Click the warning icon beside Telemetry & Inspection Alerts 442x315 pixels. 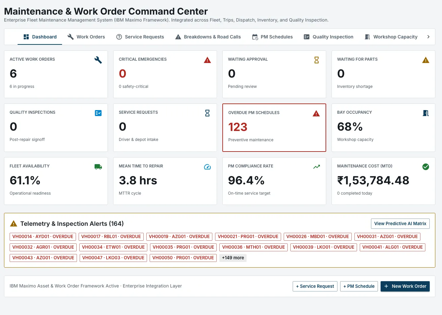pos(14,223)
